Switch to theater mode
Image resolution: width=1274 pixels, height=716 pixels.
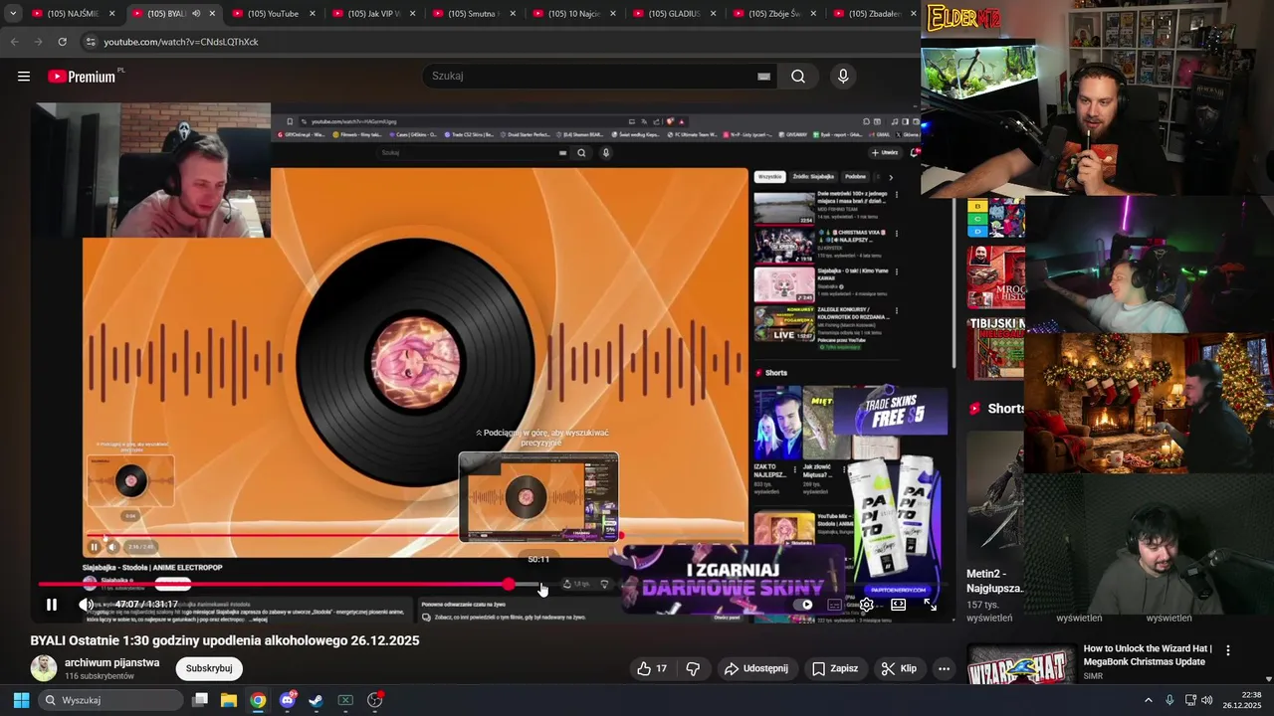click(x=898, y=605)
